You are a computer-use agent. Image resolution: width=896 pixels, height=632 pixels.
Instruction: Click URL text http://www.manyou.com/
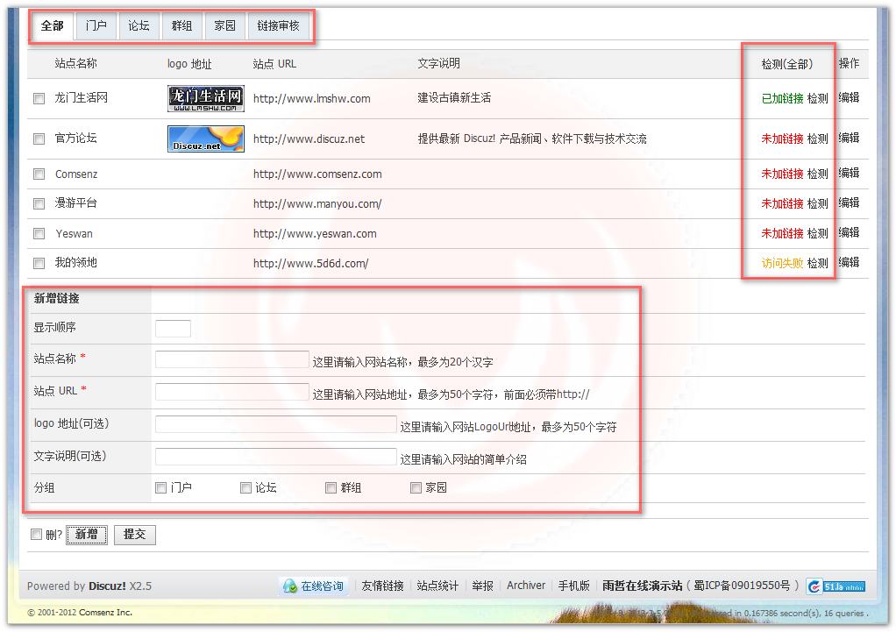[x=317, y=203]
